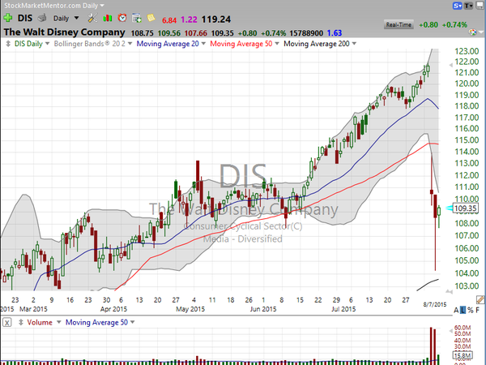The width and height of the screenshot is (486, 365).
Task: Click the price scale top arrow marker
Action: (x=450, y=65)
